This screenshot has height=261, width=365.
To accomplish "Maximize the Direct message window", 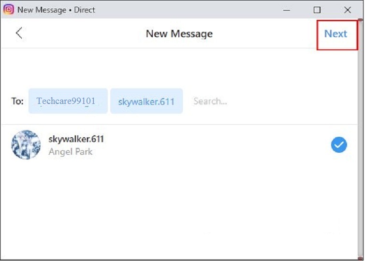I will (x=317, y=10).
